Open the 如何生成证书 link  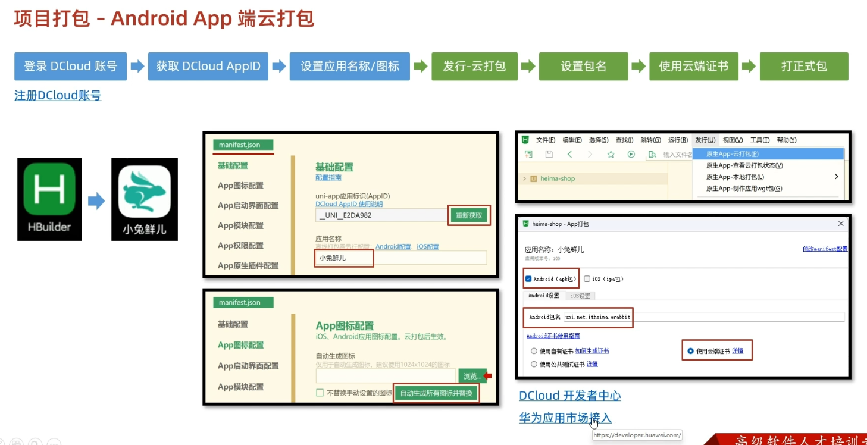click(592, 351)
